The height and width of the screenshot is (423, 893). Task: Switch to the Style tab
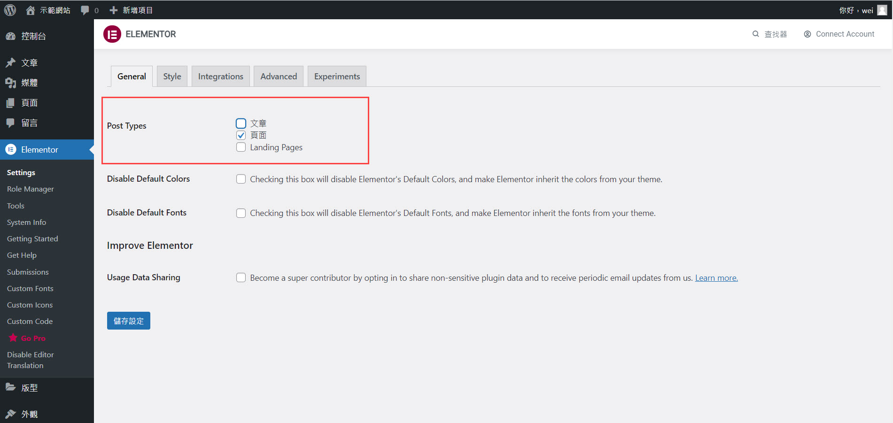172,76
